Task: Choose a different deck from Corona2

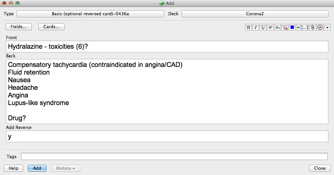Action: [255, 14]
